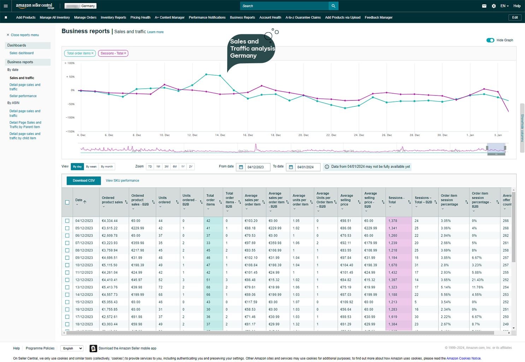525x362 pixels.
Task: Check the select-all rows checkbox
Action: (x=67, y=202)
